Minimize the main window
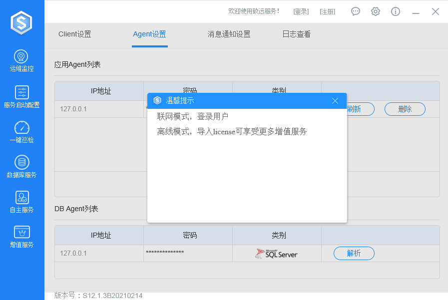Image resolution: width=448 pixels, height=300 pixels. point(416,13)
